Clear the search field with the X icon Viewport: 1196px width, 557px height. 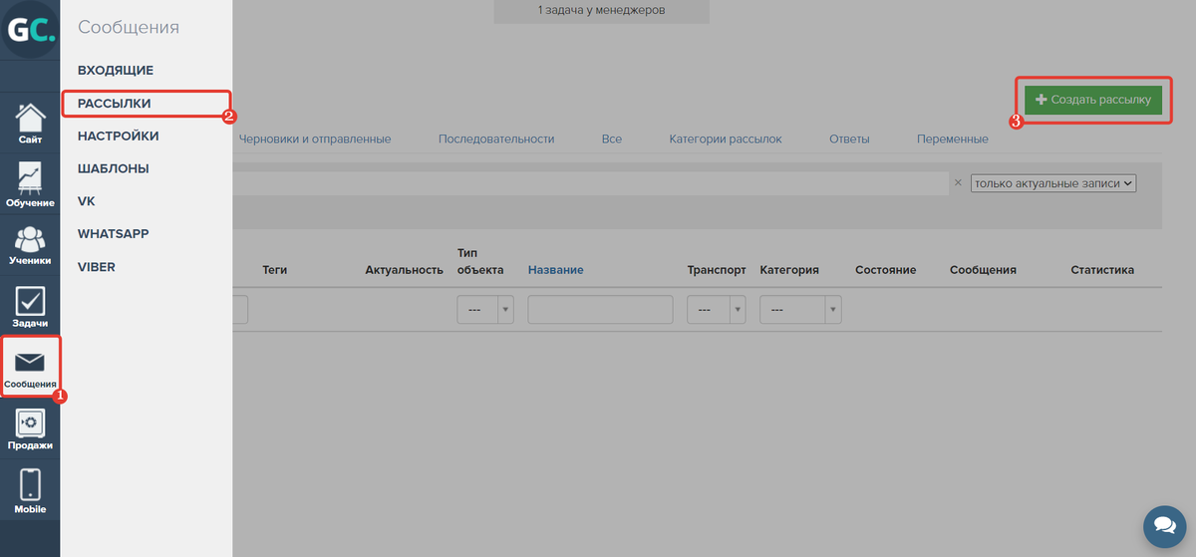point(958,183)
